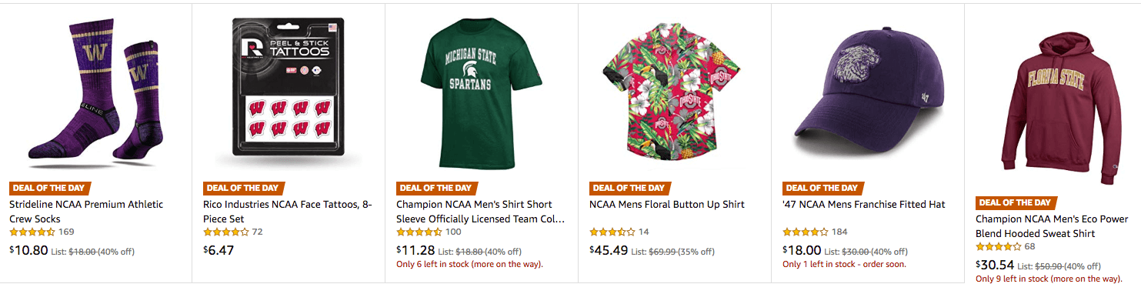
Task: Click the floral shirt star rating with 14 reviews
Action: click(x=612, y=232)
